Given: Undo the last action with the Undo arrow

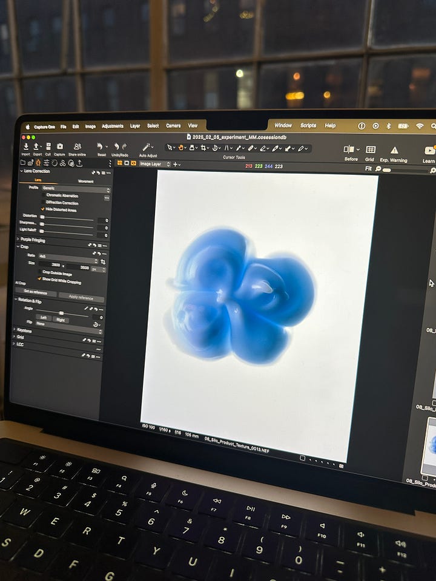Looking at the screenshot, I should tap(116, 146).
